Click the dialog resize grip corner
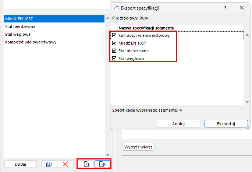This screenshot has width=252, height=172. pos(248,127)
